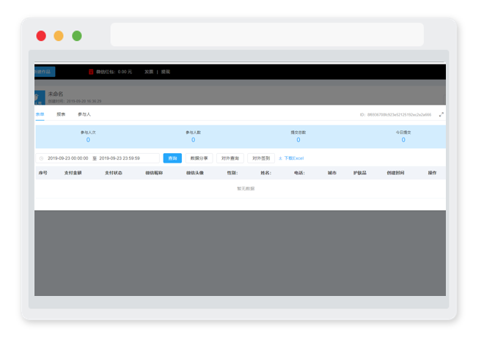
Task: Click the 微信头像 column header
Action: (x=195, y=173)
